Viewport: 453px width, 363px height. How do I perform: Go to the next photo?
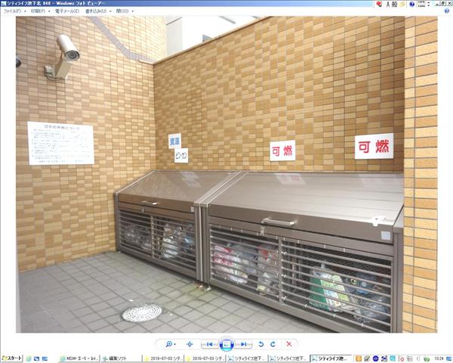point(244,344)
